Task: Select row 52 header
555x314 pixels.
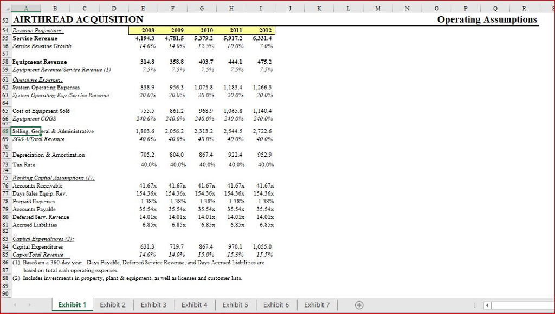Action: [6, 19]
